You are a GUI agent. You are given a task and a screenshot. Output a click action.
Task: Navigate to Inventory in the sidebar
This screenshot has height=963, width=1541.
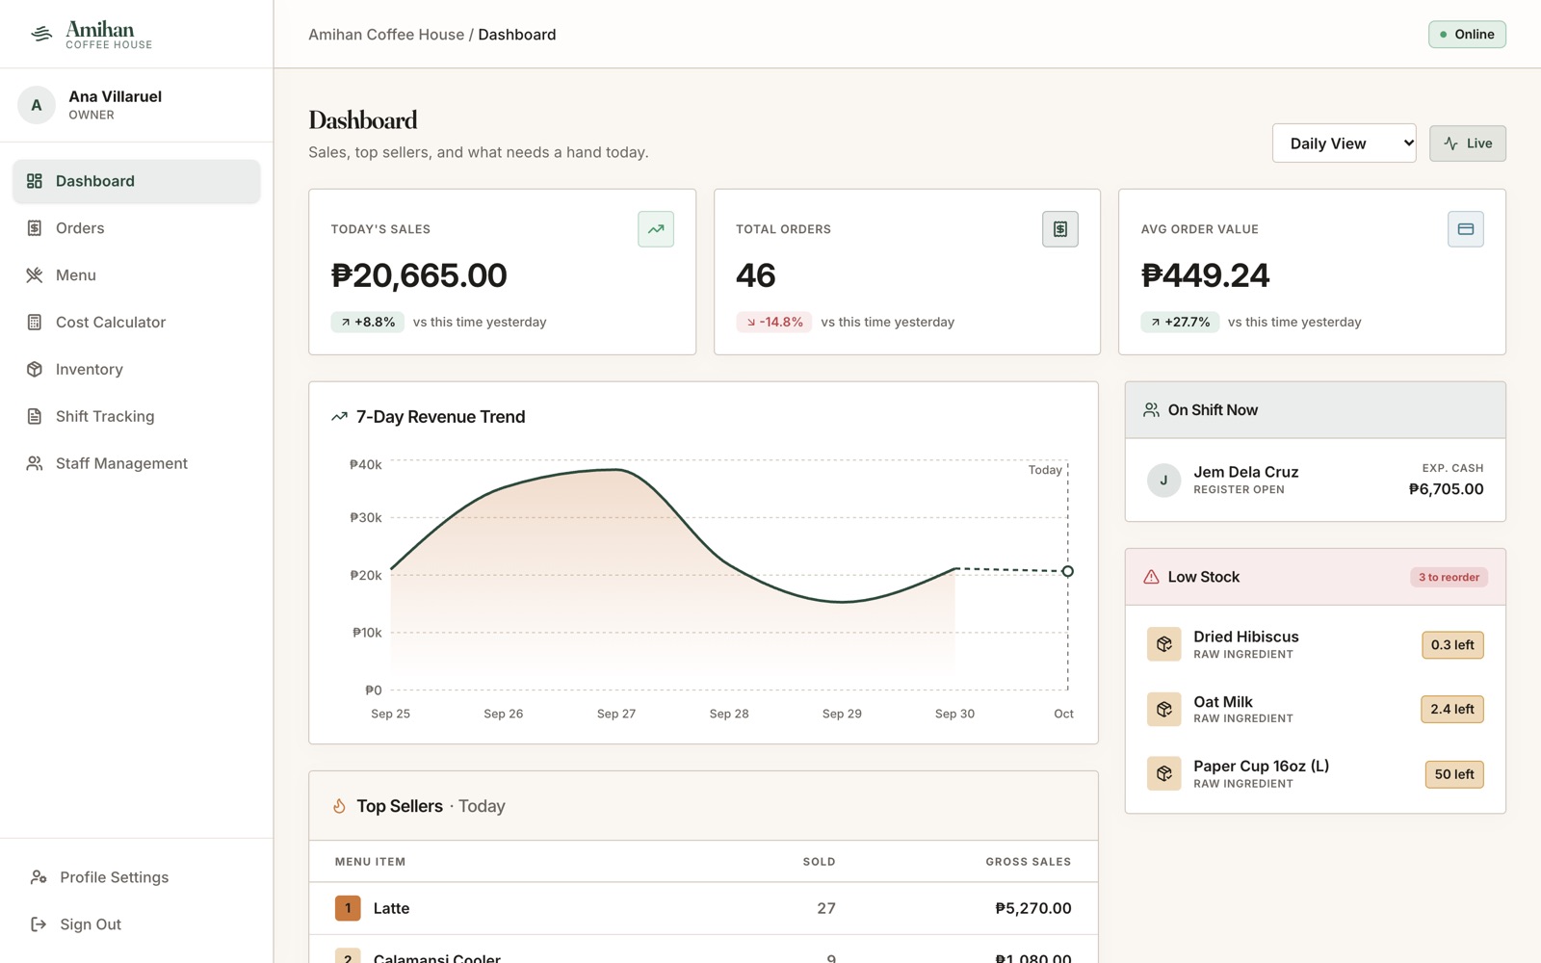(137, 370)
